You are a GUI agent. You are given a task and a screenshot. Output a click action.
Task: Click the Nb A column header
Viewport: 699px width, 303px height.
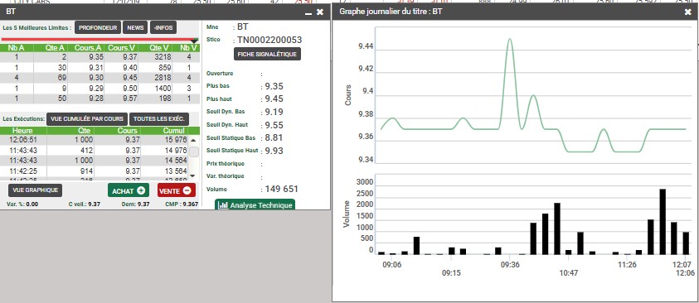point(16,48)
